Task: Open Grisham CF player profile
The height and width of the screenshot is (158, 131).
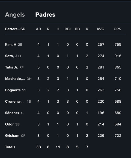Action: pos(12,136)
